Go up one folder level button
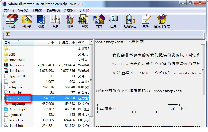This screenshot has width=208, height=132. 8,34
